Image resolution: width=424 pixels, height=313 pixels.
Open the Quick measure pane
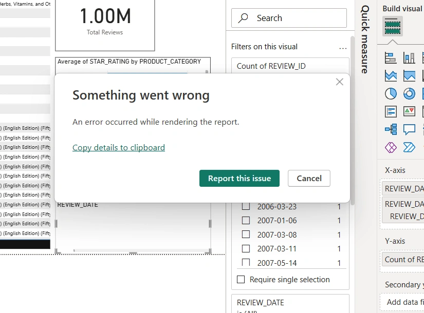tap(365, 39)
